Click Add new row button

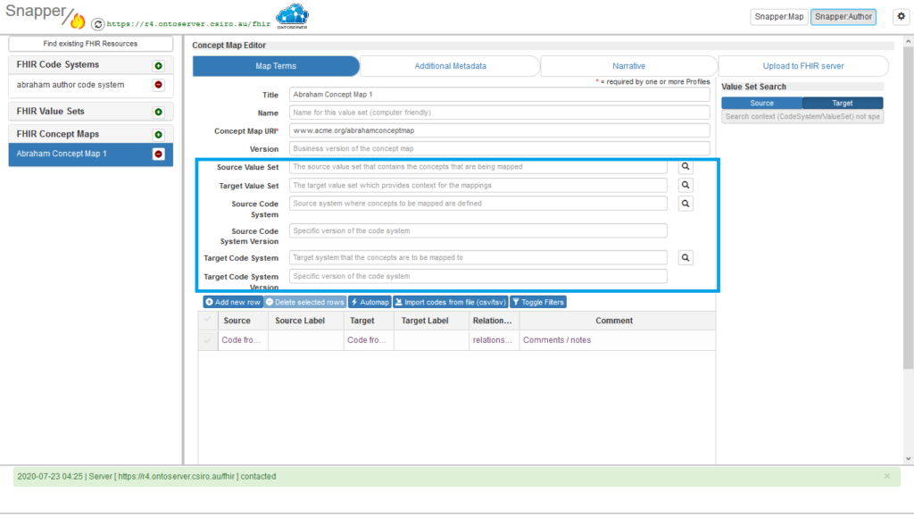233,302
